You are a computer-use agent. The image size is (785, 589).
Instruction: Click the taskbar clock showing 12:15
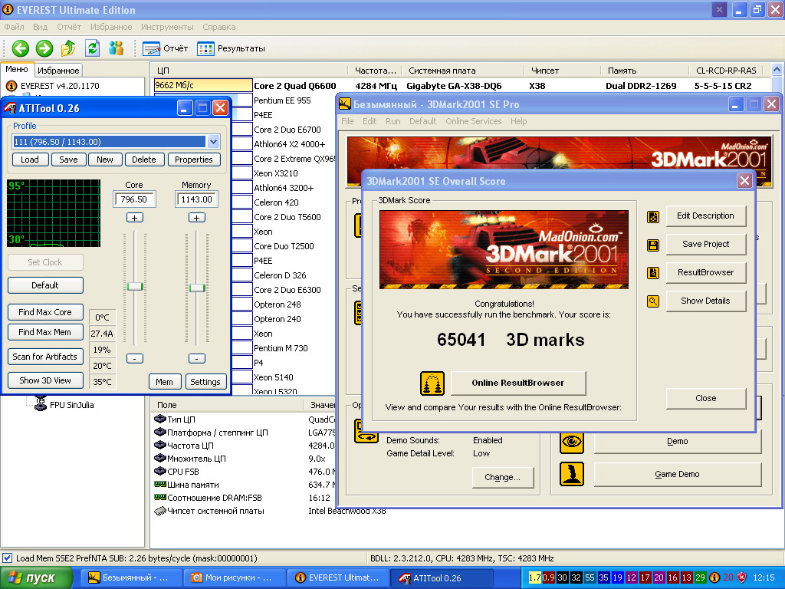pos(764,577)
